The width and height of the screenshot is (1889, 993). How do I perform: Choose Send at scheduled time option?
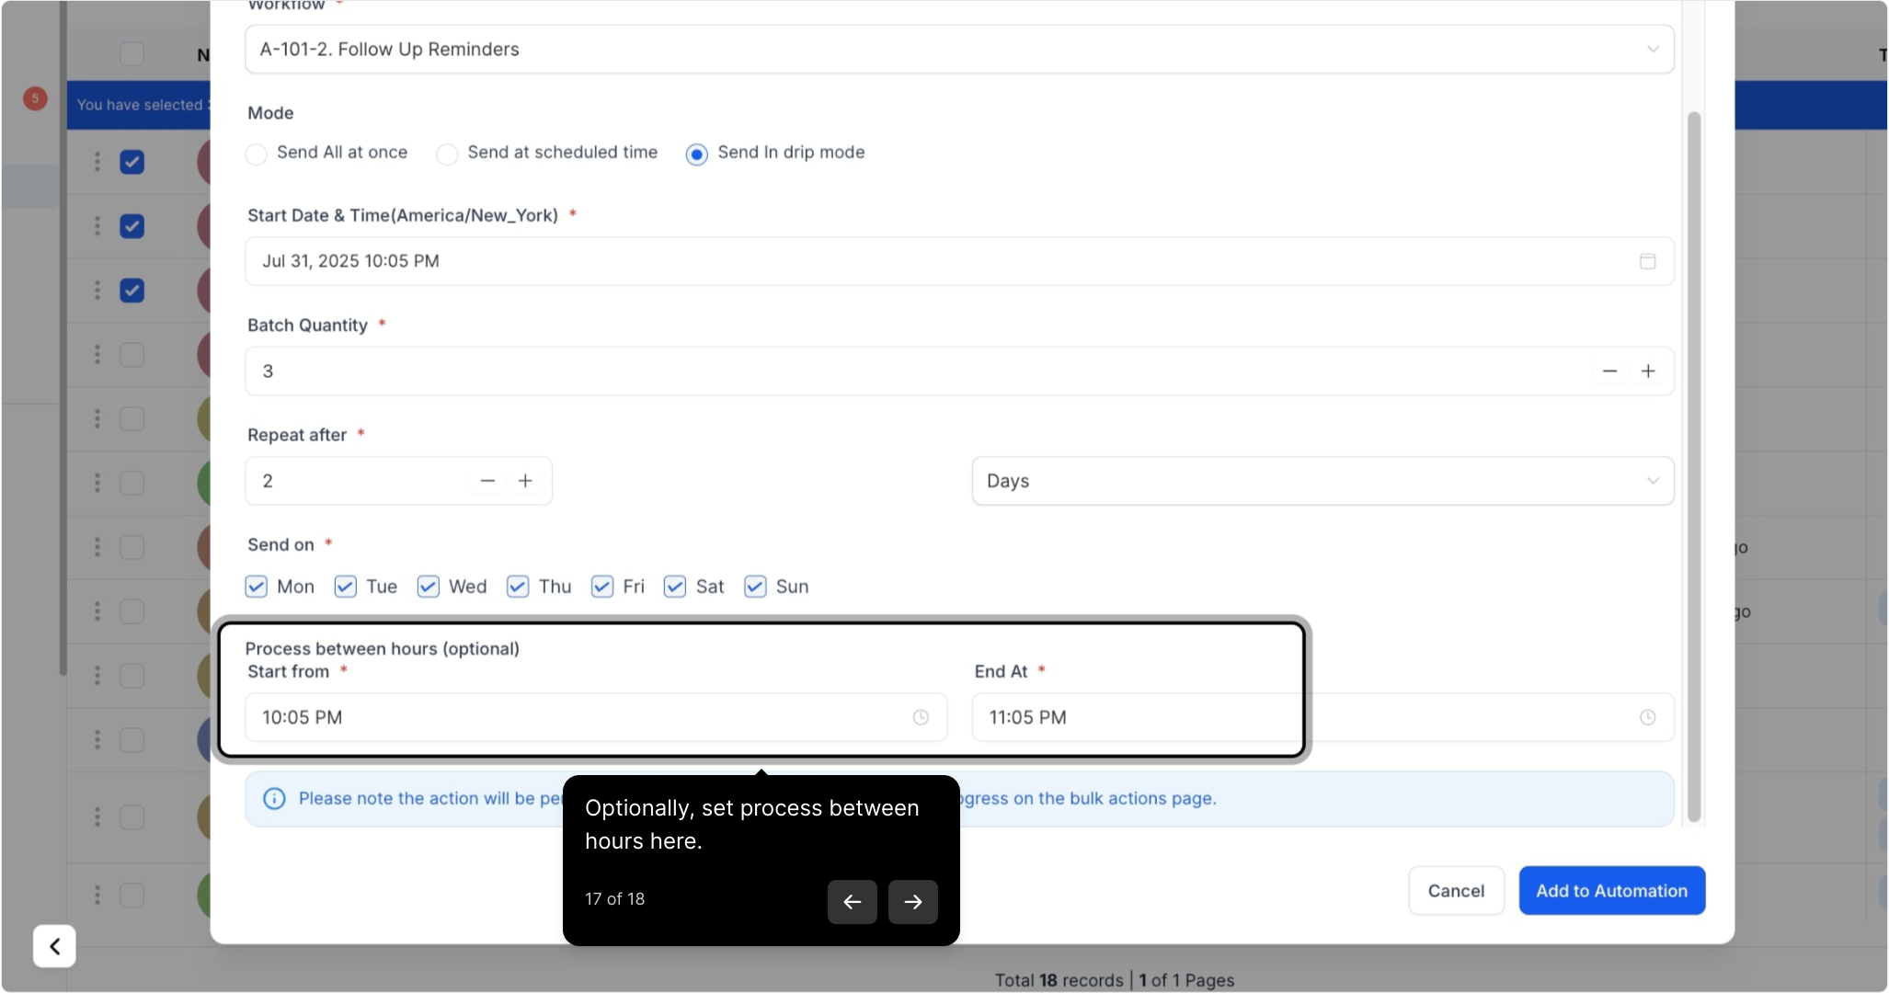point(447,154)
